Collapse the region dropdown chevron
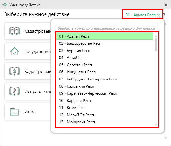171x146 pixels. click(158, 15)
